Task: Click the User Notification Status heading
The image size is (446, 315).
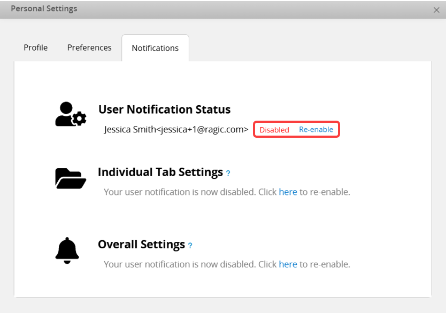Action: click(x=164, y=109)
